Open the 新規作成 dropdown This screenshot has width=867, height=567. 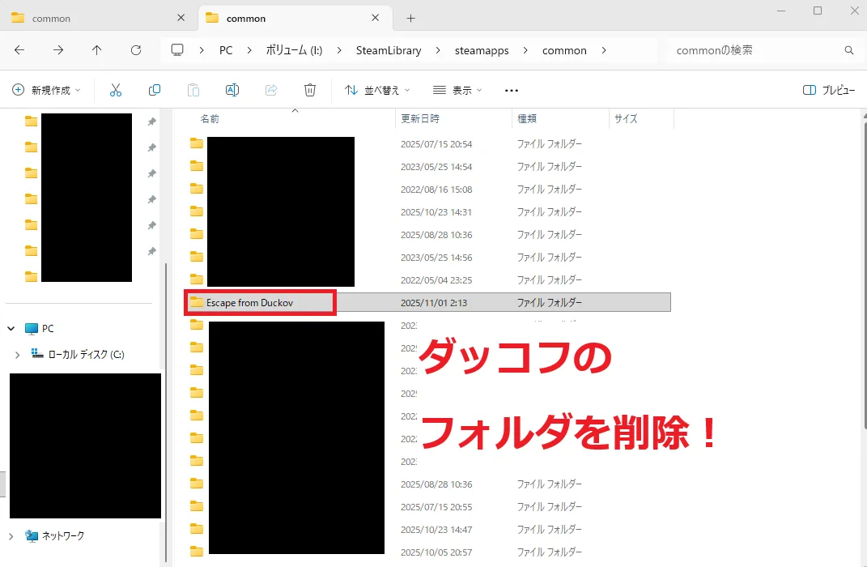[47, 90]
